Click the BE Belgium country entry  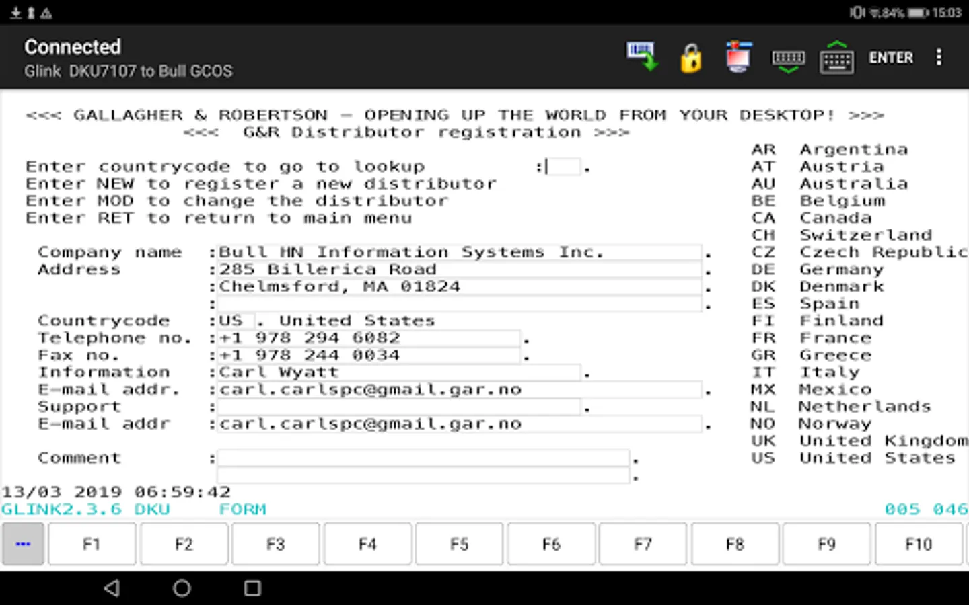click(818, 201)
